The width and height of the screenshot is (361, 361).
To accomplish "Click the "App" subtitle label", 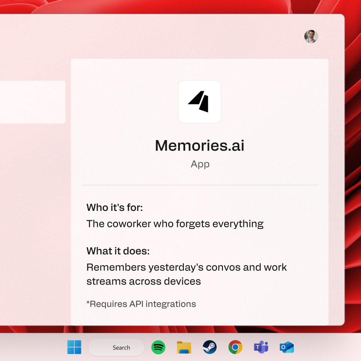I will [200, 164].
